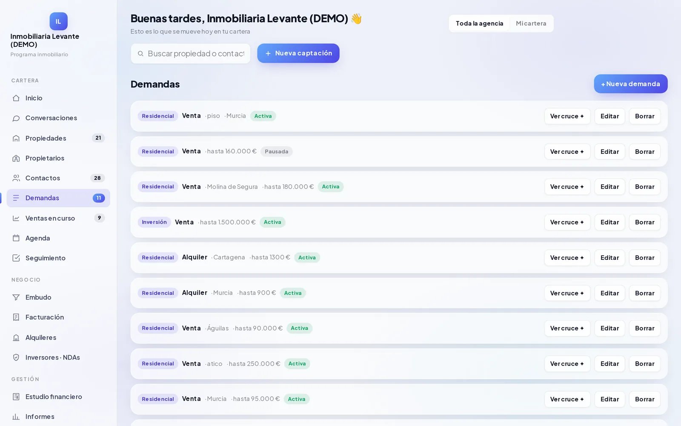Click the Propiedades building icon
The height and width of the screenshot is (426, 681).
[x=16, y=138]
